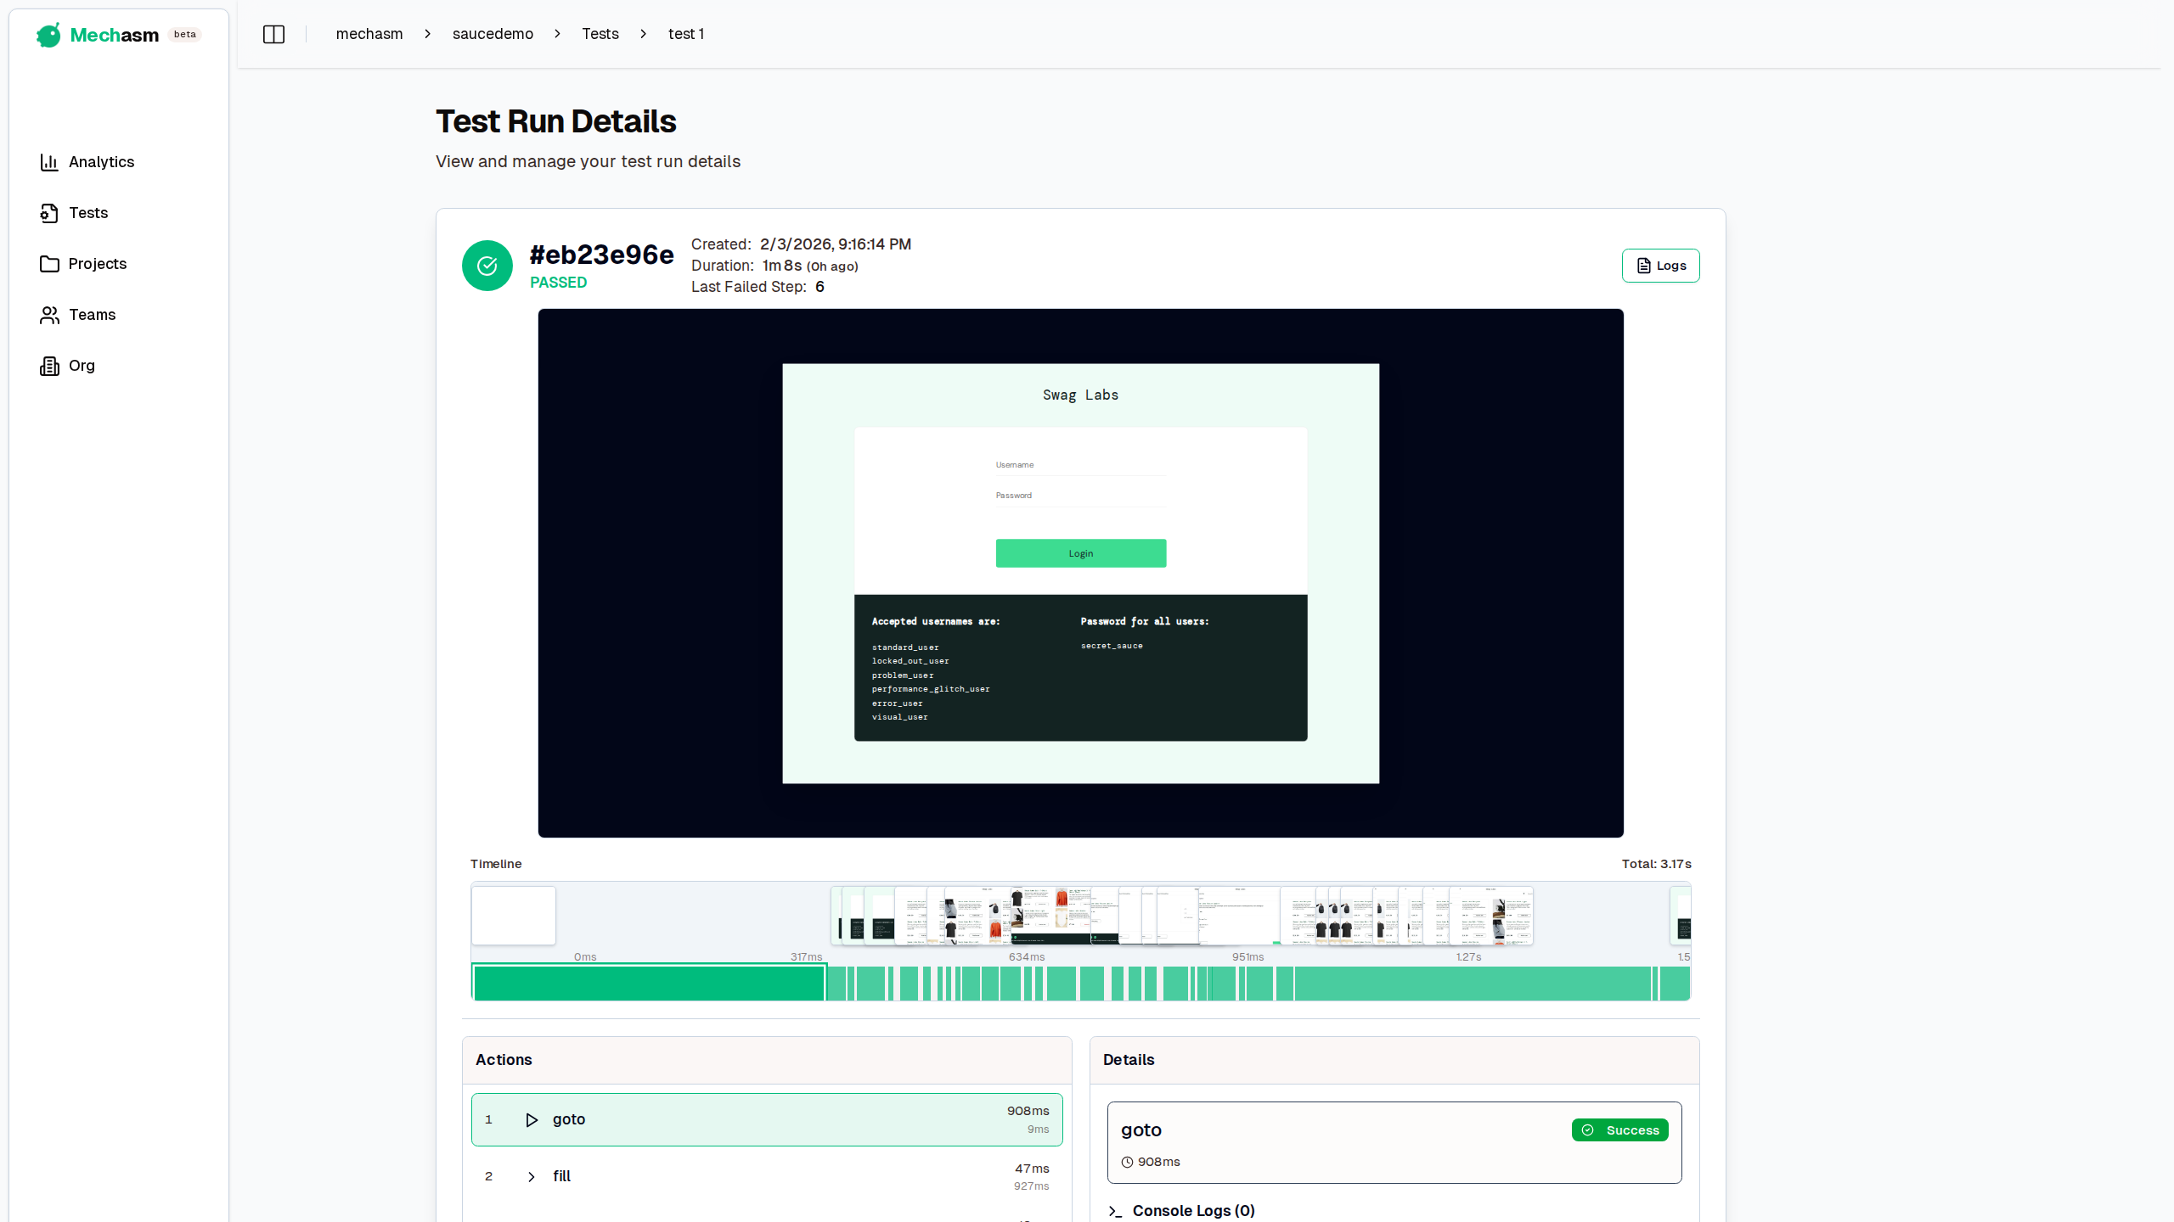This screenshot has width=2174, height=1222.
Task: Click the Mechasm robot logo
Action: click(x=48, y=35)
